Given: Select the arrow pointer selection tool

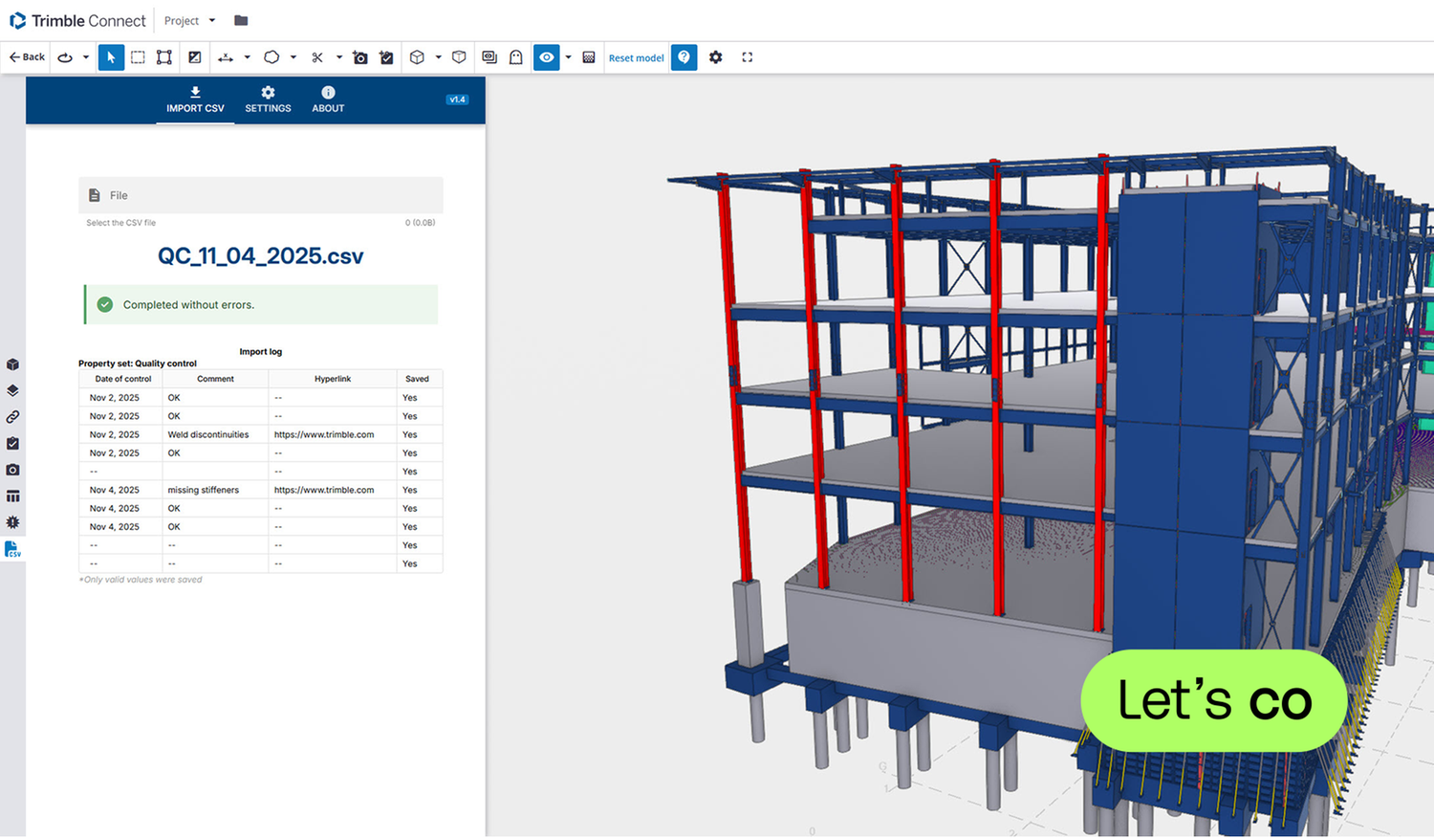Looking at the screenshot, I should coord(111,57).
